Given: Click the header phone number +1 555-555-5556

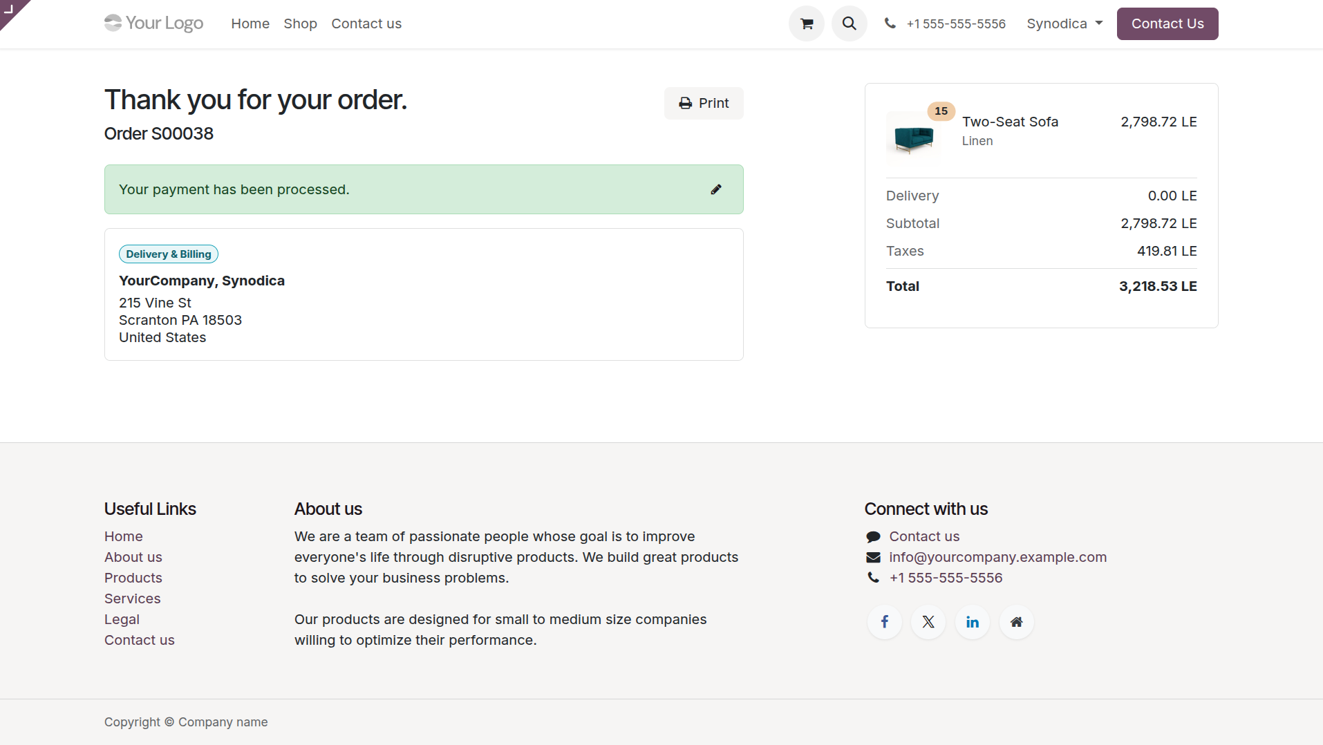Looking at the screenshot, I should [955, 23].
